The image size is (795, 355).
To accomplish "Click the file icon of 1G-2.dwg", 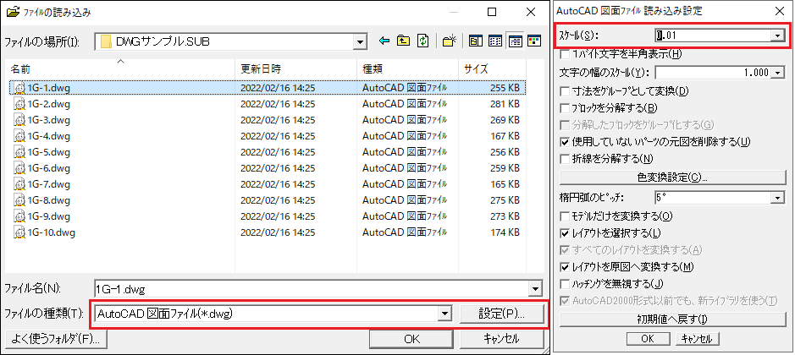I will pos(19,104).
